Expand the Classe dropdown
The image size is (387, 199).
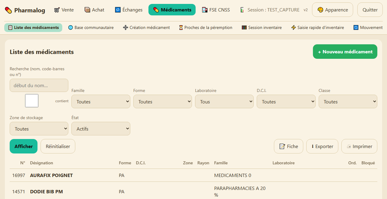[x=348, y=102]
